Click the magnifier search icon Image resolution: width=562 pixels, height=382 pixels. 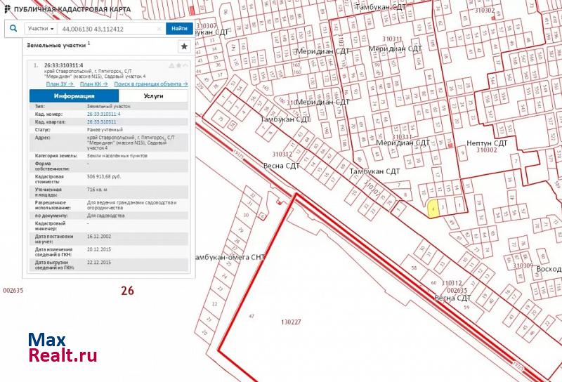(x=13, y=29)
